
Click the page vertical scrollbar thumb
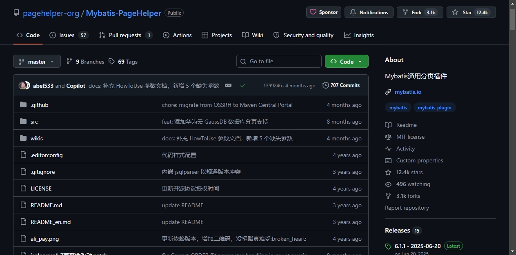(513, 19)
